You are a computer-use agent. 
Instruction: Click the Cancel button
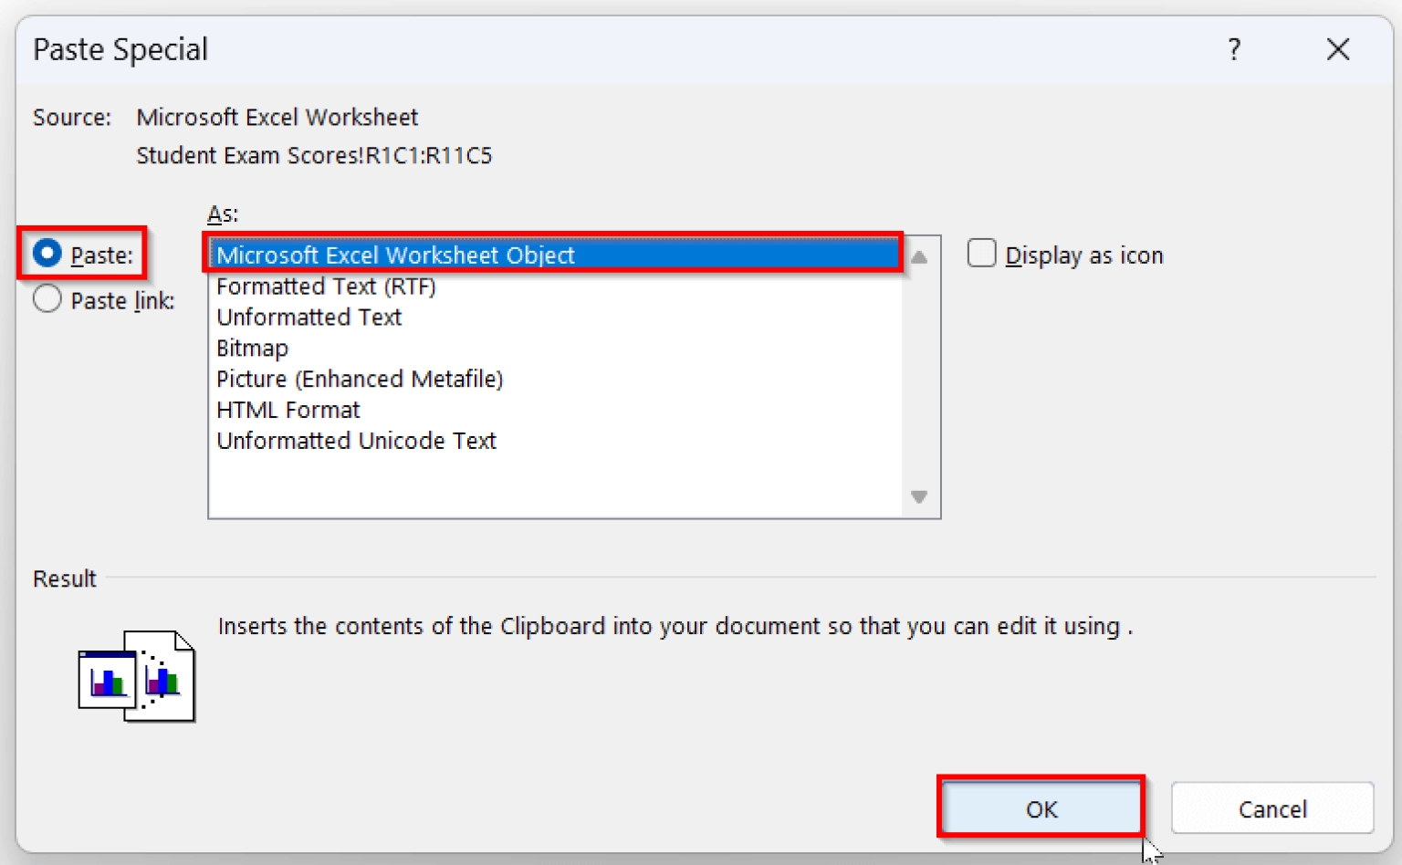coord(1272,808)
